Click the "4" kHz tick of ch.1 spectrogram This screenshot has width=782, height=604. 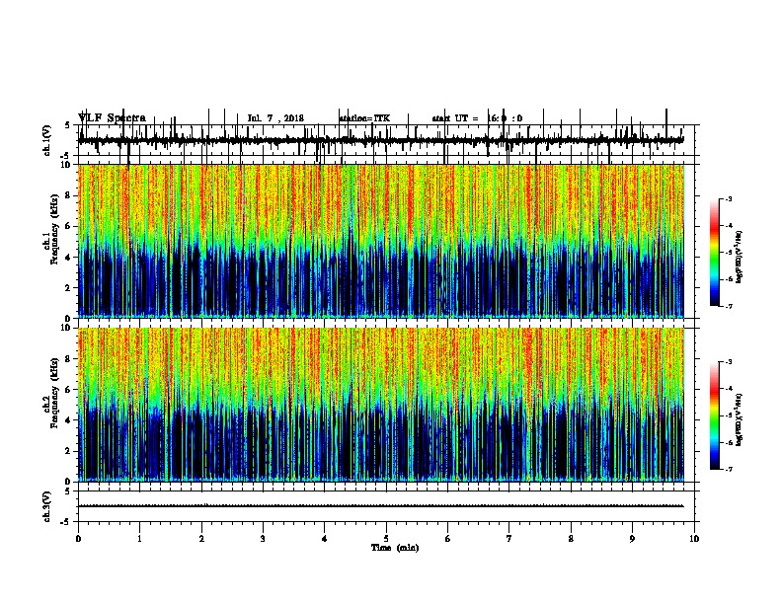pyautogui.click(x=68, y=258)
